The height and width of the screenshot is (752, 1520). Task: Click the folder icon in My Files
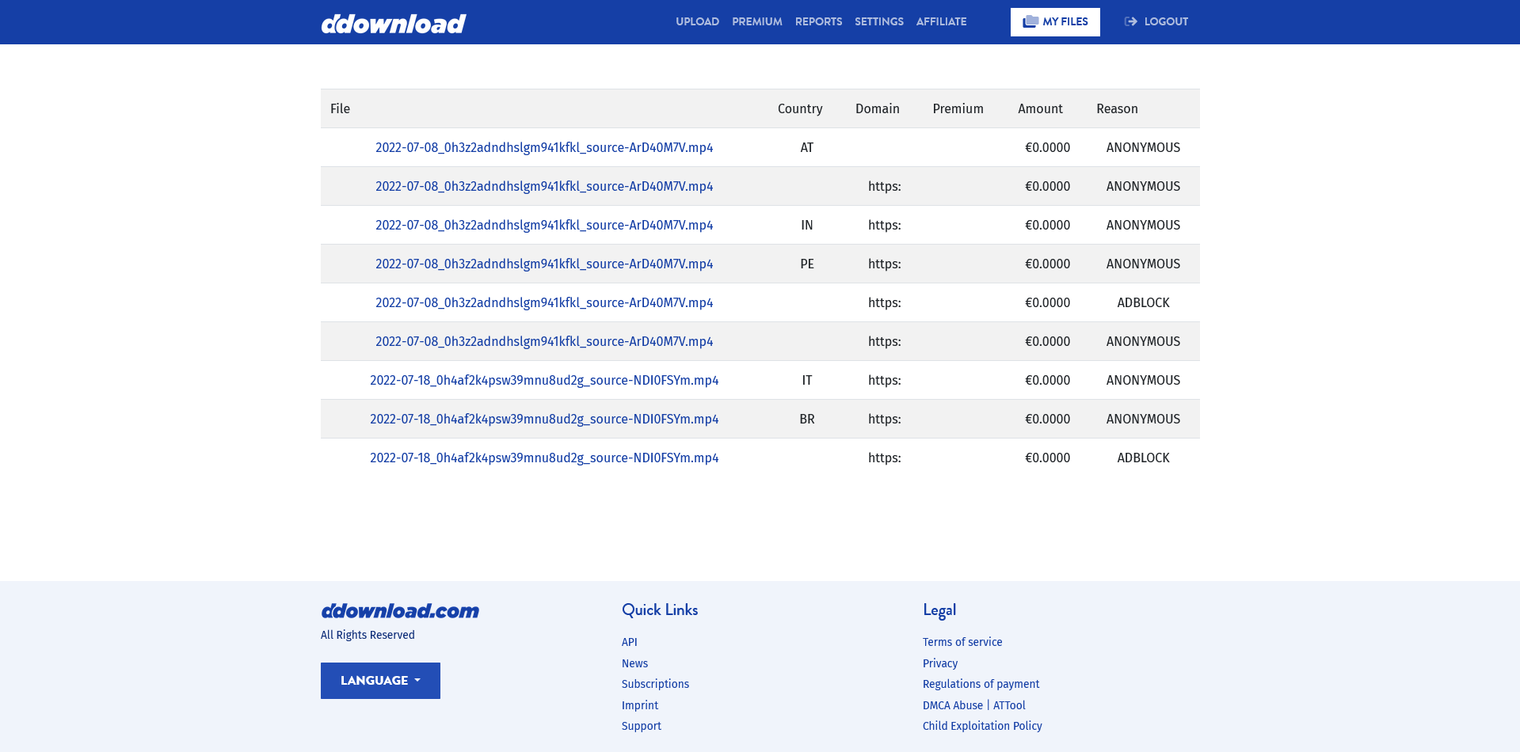1030,21
